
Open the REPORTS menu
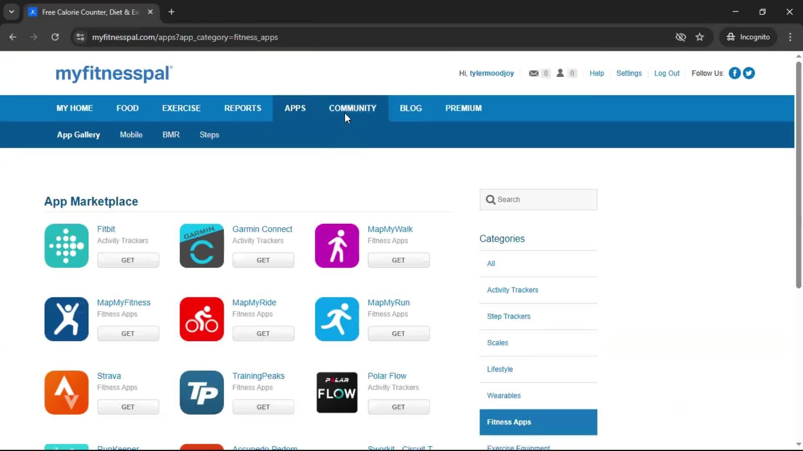243,108
